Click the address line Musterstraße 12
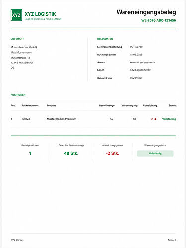 point(20,58)
